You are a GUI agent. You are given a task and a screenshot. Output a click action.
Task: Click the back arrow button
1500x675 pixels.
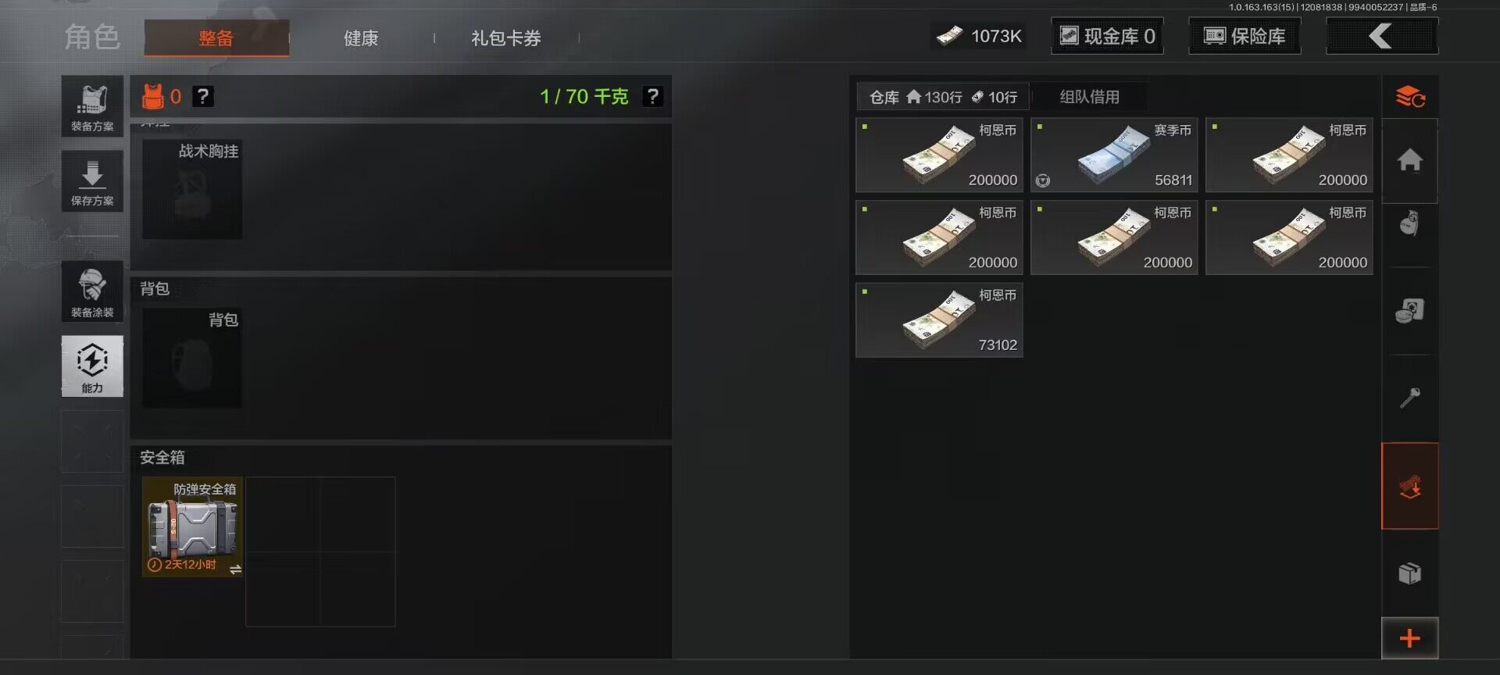(x=1382, y=36)
